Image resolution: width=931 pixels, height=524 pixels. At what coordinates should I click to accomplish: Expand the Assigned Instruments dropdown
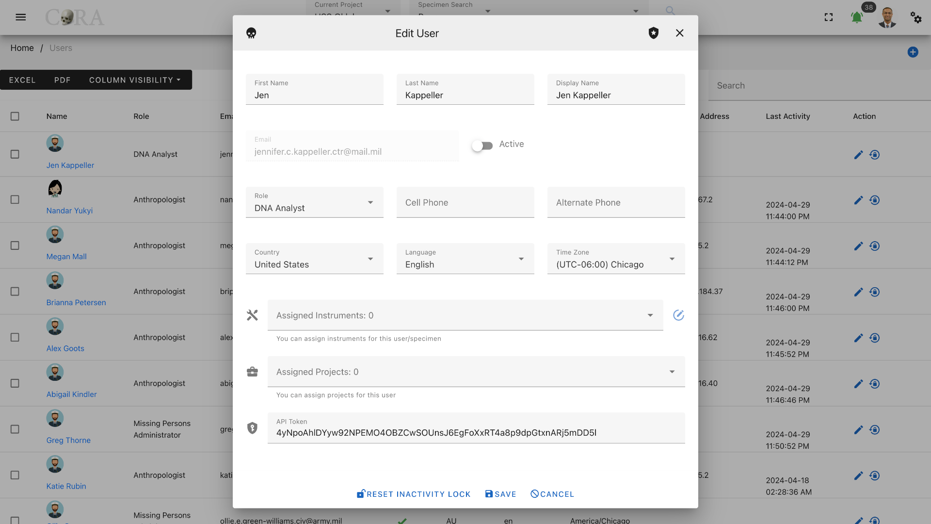pos(465,315)
